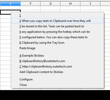Select column G header
This screenshot has height=100, width=110.
click(x=50, y=4)
